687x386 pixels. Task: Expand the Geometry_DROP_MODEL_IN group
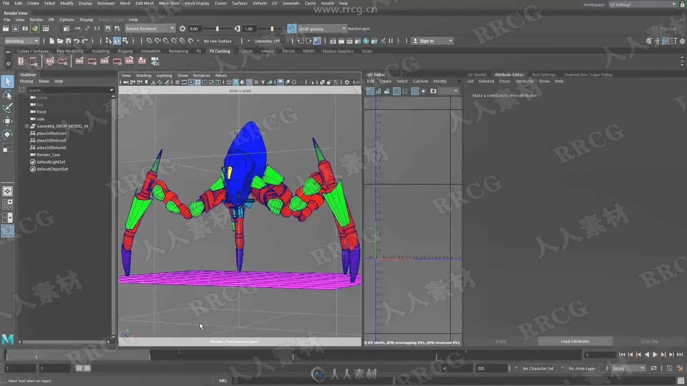click(x=26, y=126)
